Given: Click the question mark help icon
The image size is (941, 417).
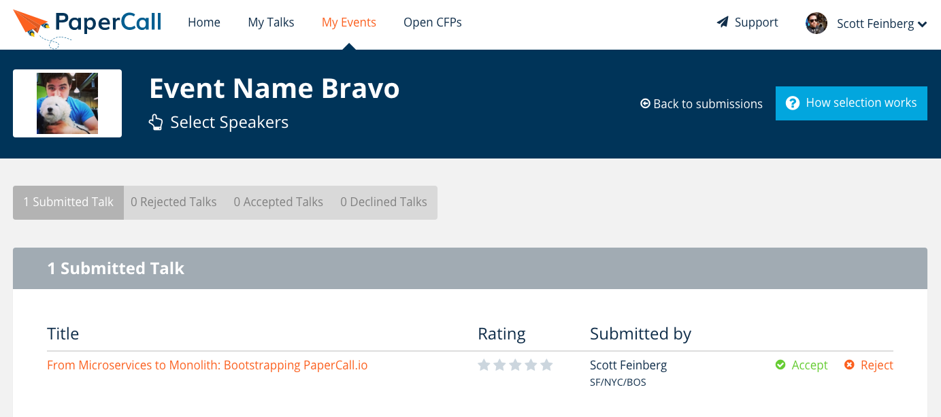Looking at the screenshot, I should (x=792, y=103).
